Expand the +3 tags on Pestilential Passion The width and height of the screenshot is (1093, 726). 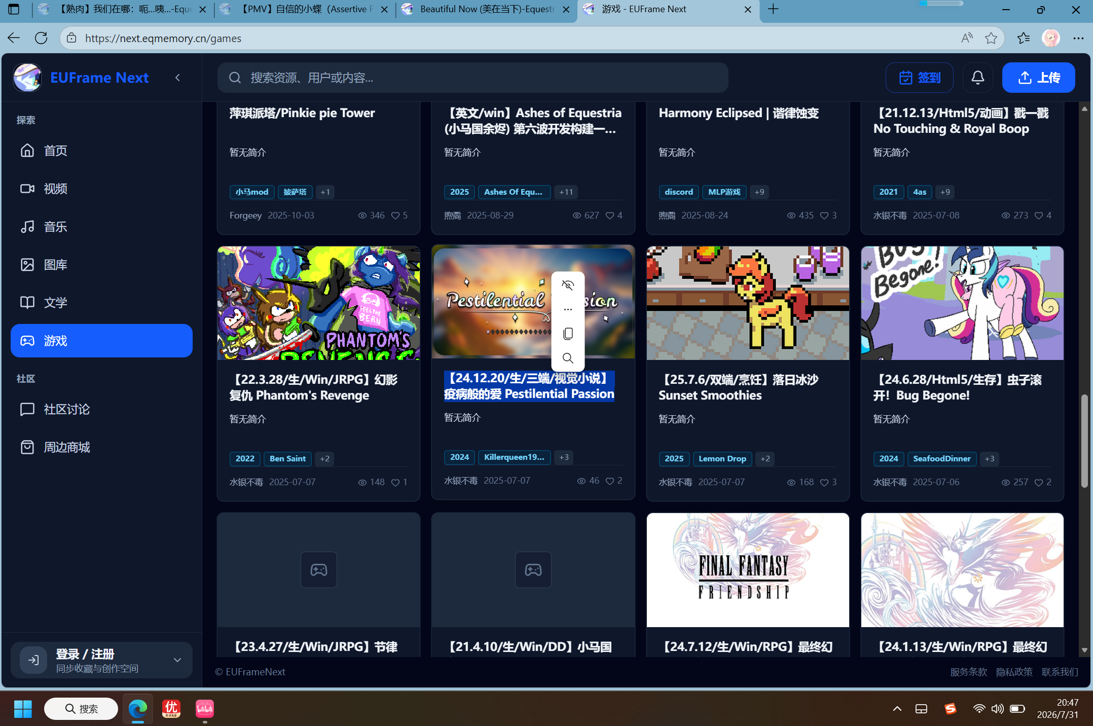pyautogui.click(x=564, y=457)
